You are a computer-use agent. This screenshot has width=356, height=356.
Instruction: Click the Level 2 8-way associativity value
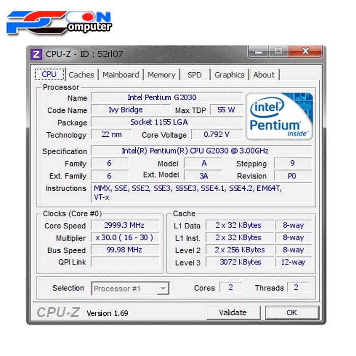294,250
